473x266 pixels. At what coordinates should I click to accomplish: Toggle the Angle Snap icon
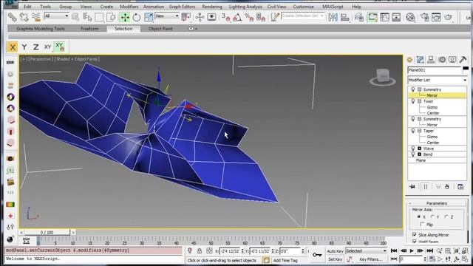point(237,17)
